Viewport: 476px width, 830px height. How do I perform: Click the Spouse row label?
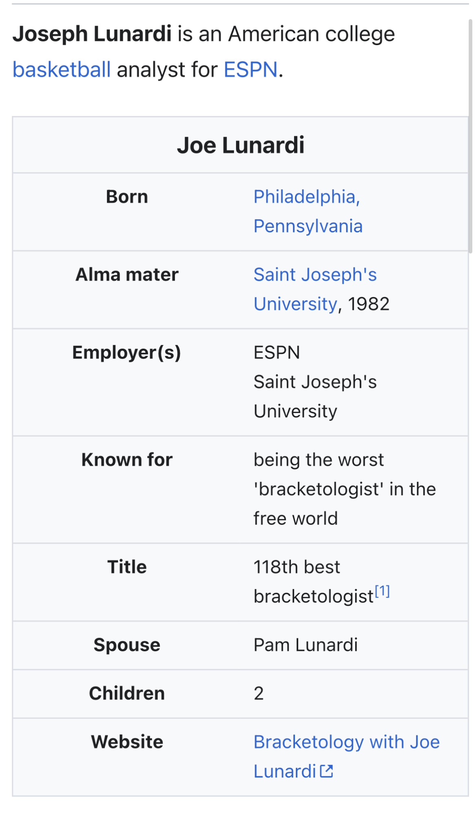[x=127, y=645]
